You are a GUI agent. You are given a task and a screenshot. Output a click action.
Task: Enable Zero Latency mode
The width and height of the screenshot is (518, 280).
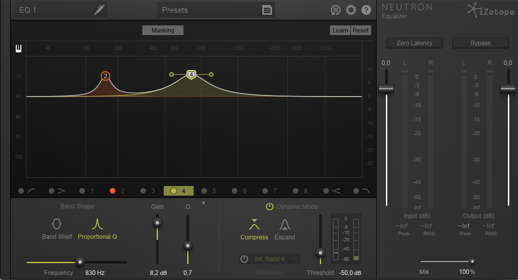pyautogui.click(x=414, y=43)
